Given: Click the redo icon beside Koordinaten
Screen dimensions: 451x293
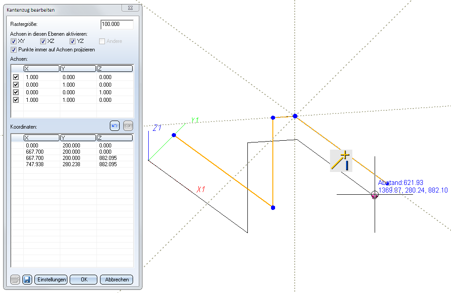Looking at the screenshot, I should (127, 126).
